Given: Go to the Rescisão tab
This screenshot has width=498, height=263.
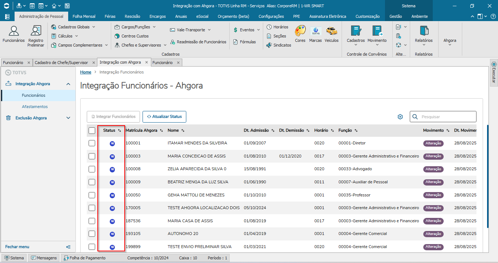Looking at the screenshot, I should [x=132, y=16].
